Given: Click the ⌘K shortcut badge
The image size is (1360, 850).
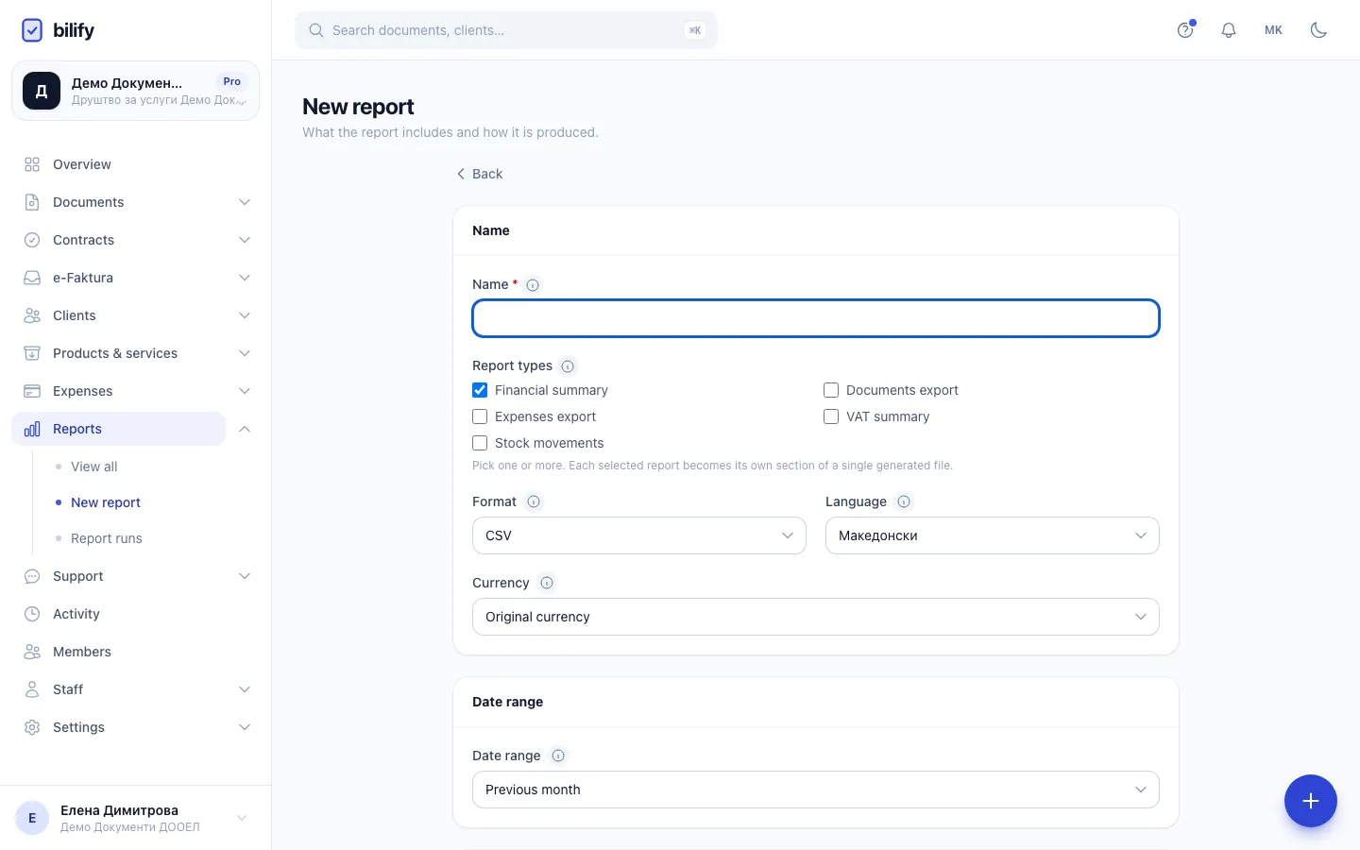Looking at the screenshot, I should 695,30.
